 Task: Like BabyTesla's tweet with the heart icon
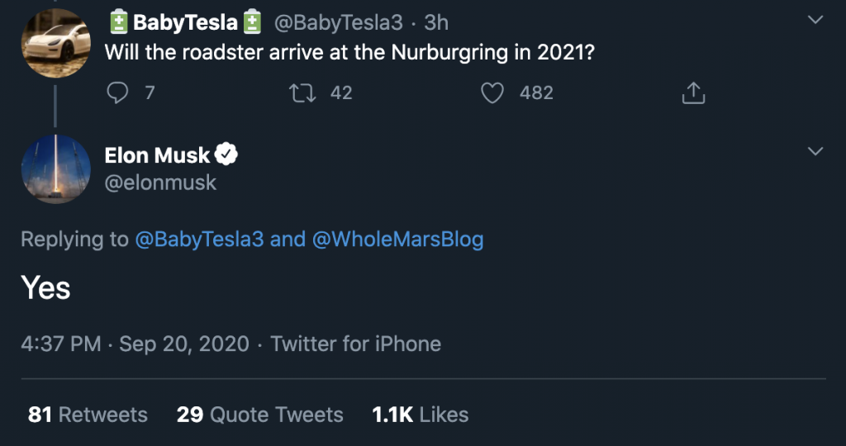(x=492, y=93)
